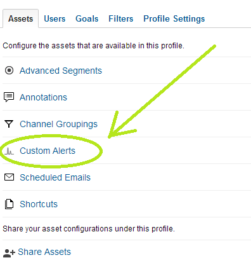Click the Custom Alerts spike graph icon
This screenshot has width=251, height=267.
tap(9, 151)
